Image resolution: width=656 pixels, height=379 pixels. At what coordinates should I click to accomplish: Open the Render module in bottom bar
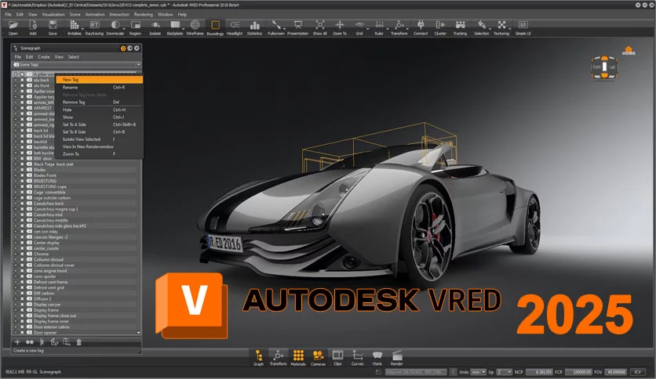pyautogui.click(x=396, y=356)
